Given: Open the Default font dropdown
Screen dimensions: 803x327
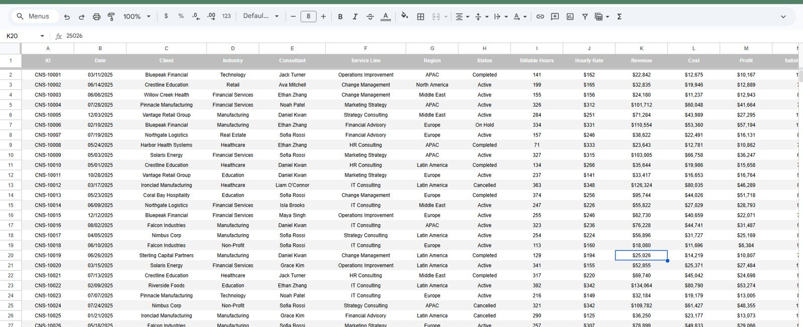Looking at the screenshot, I should [x=260, y=17].
